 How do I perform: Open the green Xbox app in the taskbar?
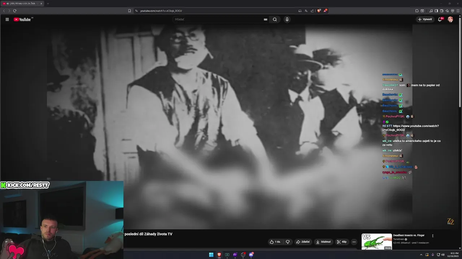click(x=227, y=255)
